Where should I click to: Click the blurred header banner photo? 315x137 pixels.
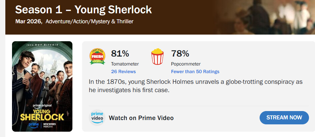coord(267,17)
